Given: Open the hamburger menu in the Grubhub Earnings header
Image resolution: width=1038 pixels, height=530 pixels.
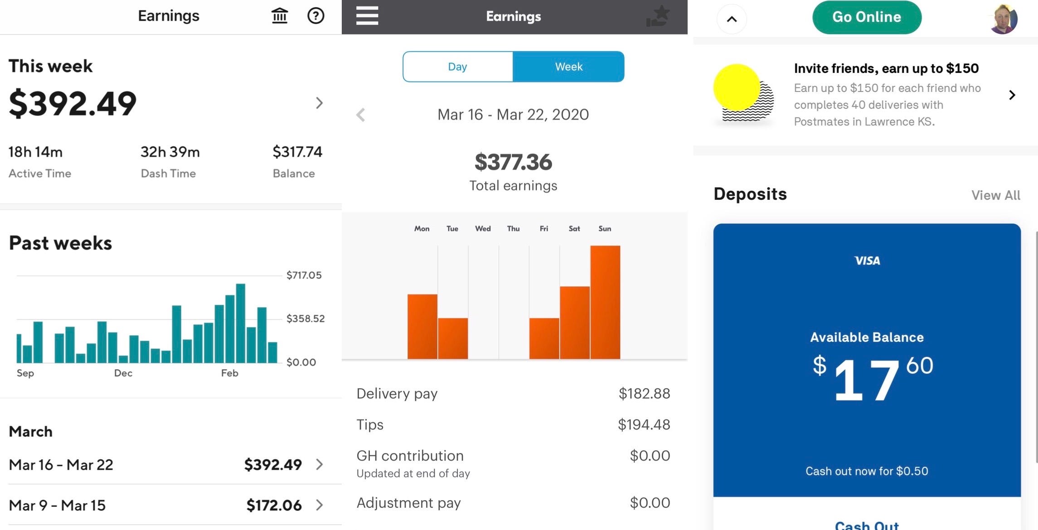Looking at the screenshot, I should 367,16.
